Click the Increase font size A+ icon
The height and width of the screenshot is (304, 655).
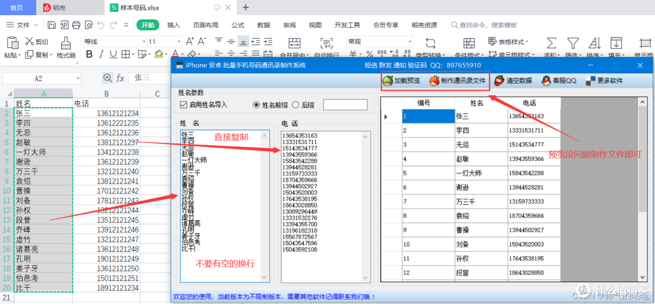pos(190,41)
